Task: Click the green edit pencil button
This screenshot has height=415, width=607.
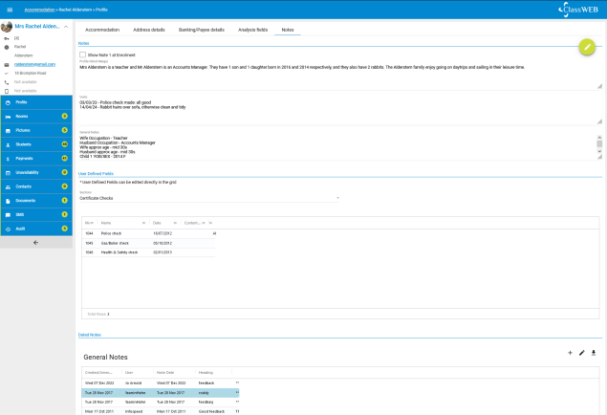Action: coord(587,47)
